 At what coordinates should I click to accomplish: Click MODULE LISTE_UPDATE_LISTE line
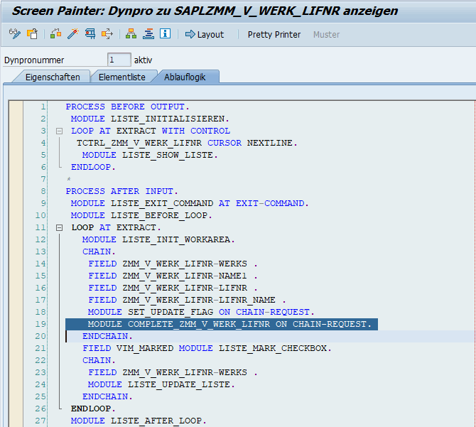[161, 384]
